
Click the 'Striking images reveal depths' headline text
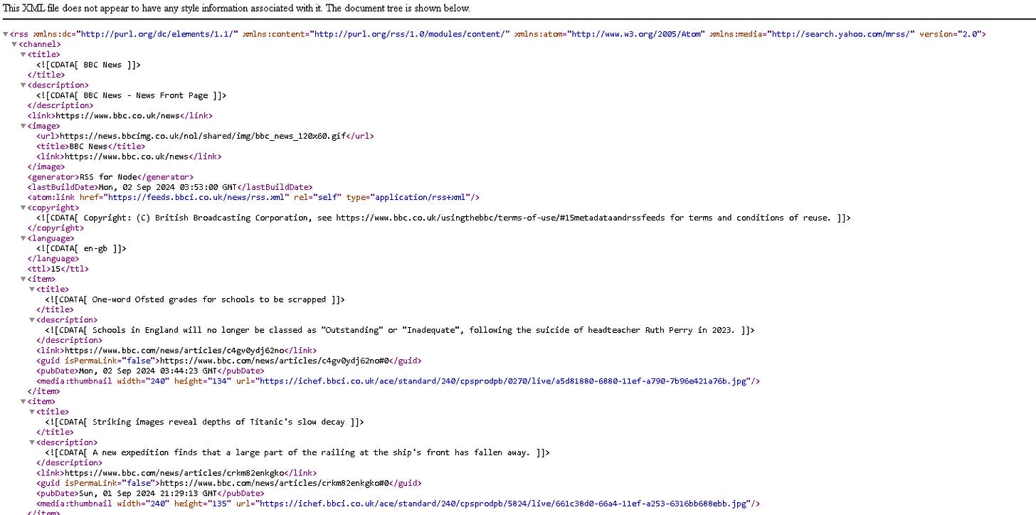[205, 422]
